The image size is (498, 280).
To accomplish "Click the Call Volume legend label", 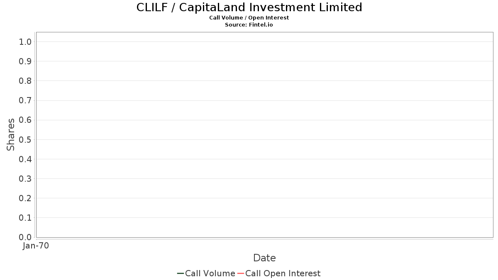I will pyautogui.click(x=210, y=273).
